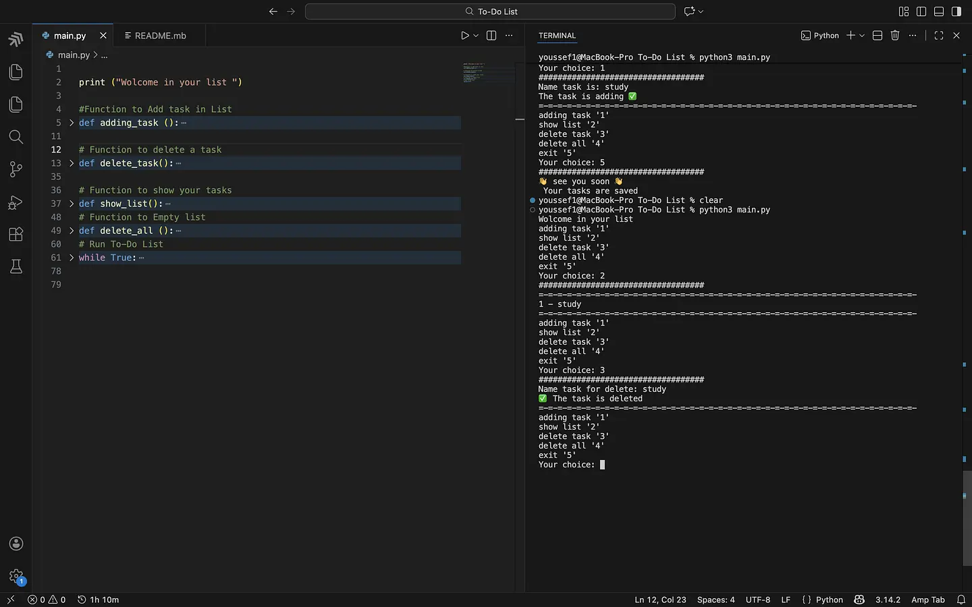Open the Extensions view

click(x=16, y=234)
